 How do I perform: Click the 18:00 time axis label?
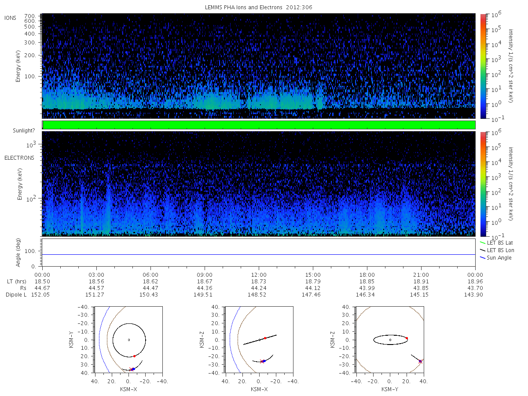[367, 274]
